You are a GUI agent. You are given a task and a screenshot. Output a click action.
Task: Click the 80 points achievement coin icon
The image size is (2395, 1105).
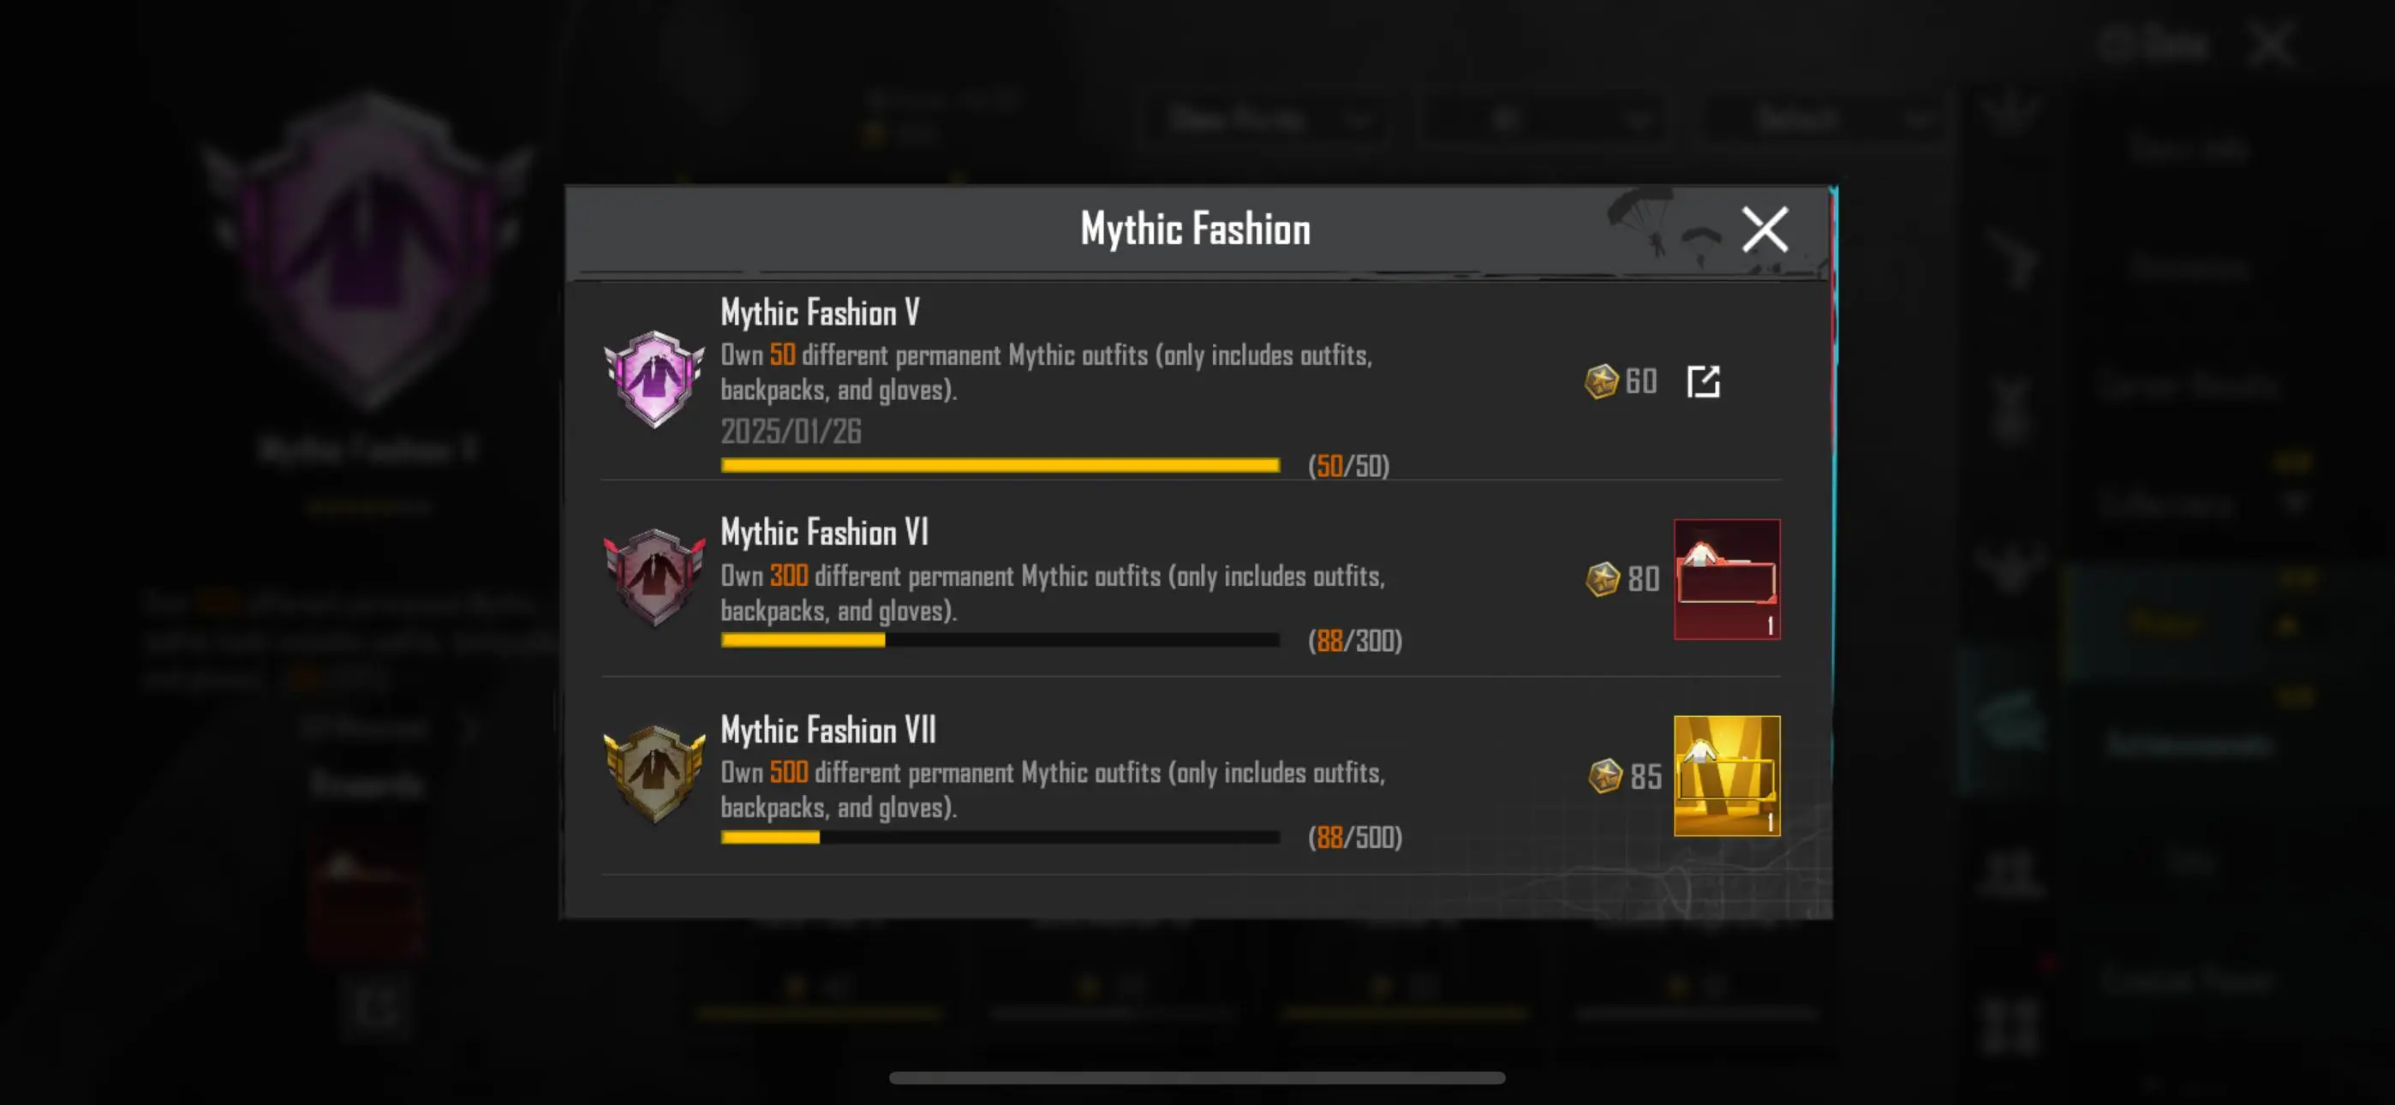(x=1603, y=578)
